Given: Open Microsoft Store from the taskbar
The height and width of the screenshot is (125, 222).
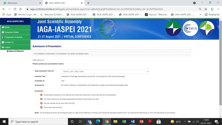Looking at the screenshot, I should tap(159, 122).
